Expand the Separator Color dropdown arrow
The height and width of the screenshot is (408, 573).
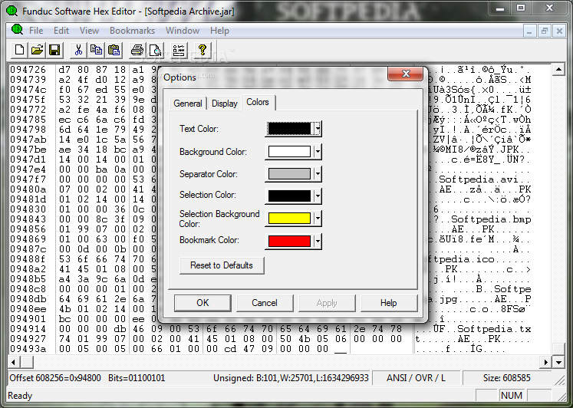(x=318, y=173)
